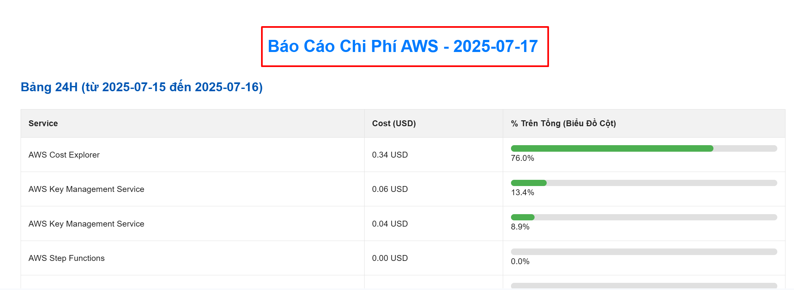Click the 0.34 USD cost cell

click(x=390, y=155)
